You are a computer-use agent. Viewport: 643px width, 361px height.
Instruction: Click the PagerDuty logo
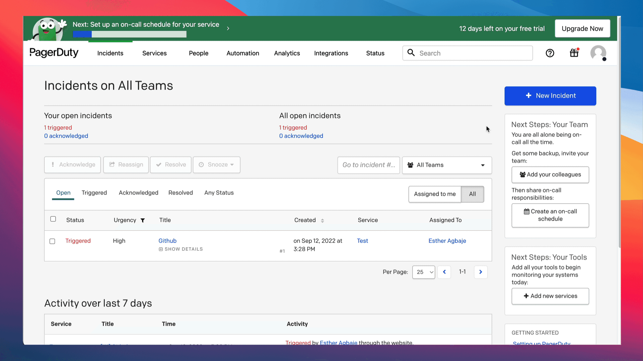[54, 53]
